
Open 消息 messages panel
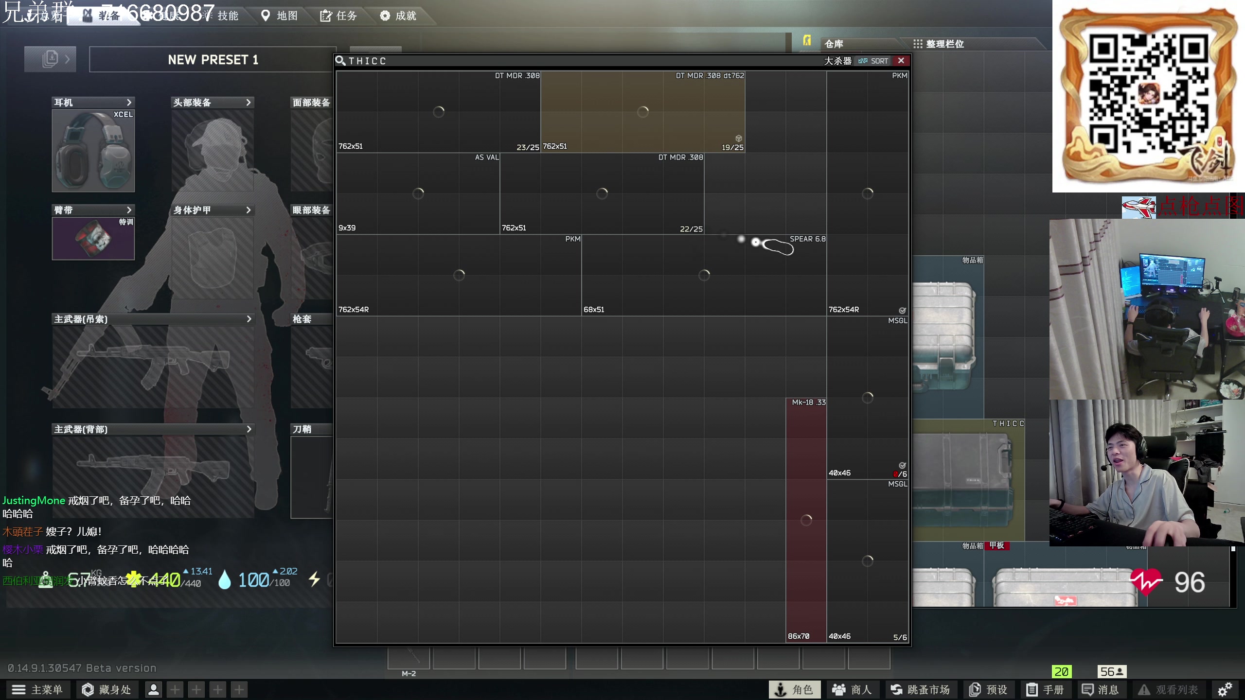(1100, 689)
